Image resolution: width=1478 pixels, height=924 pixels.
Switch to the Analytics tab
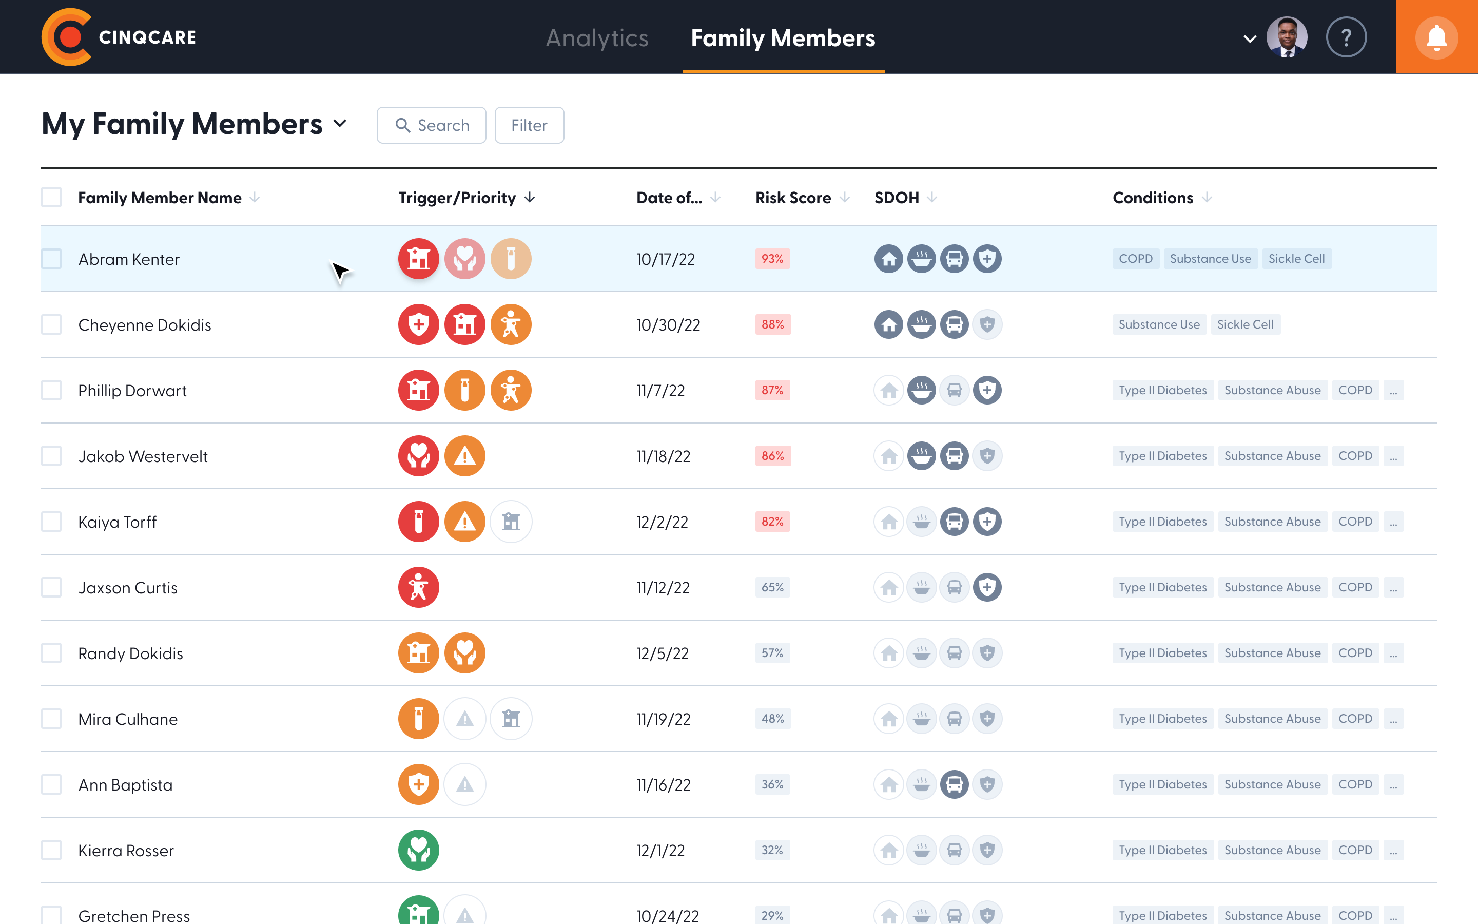[597, 38]
